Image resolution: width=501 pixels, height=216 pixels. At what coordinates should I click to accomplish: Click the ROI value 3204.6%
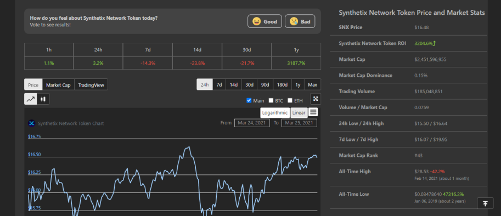click(424, 43)
